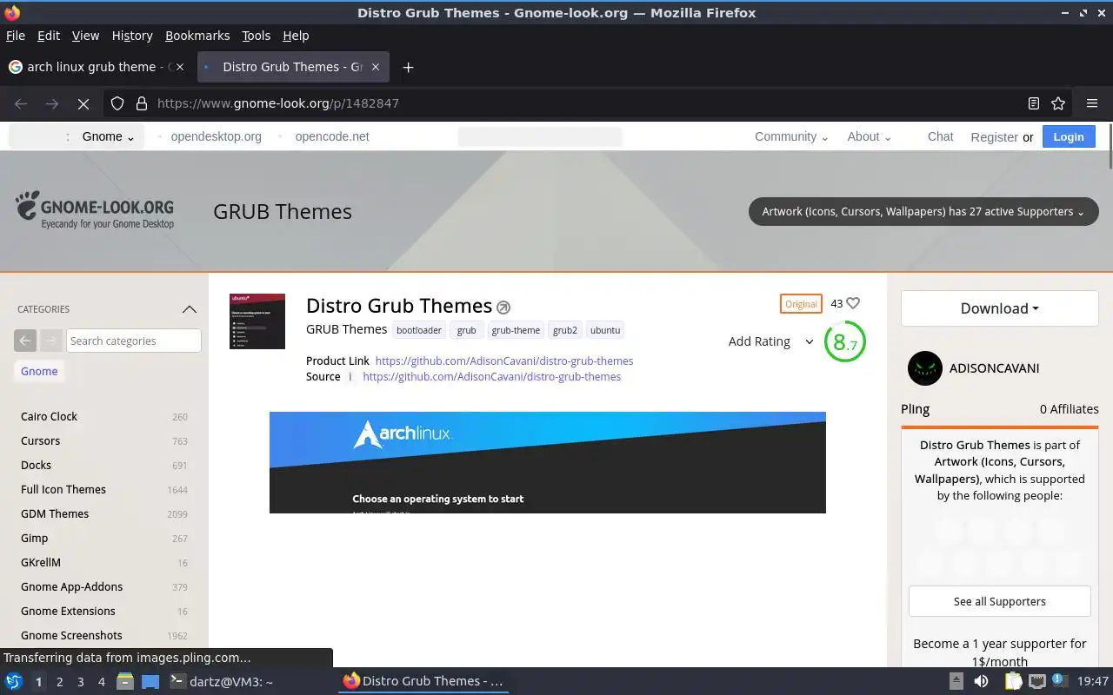Open the Help menu
The image size is (1113, 695).
[296, 36]
